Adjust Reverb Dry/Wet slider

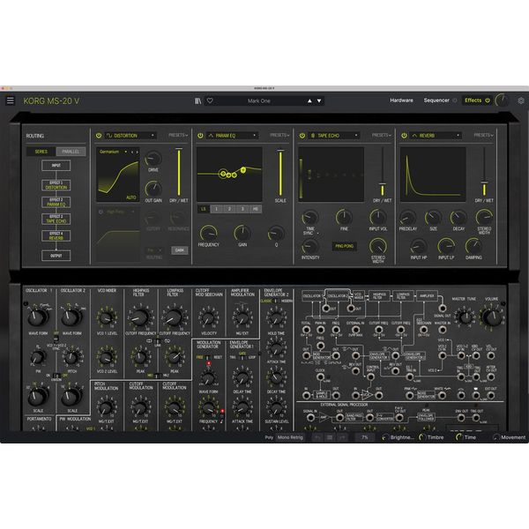(x=484, y=172)
